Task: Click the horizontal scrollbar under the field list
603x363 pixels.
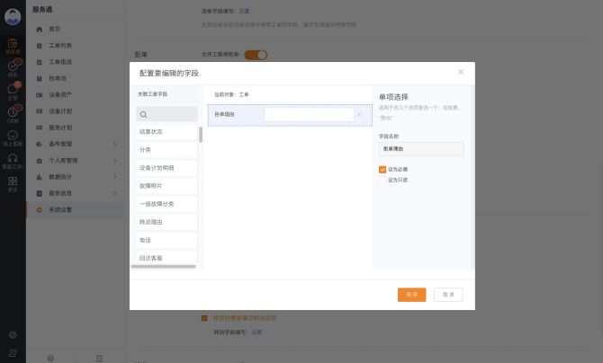Action: click(163, 266)
